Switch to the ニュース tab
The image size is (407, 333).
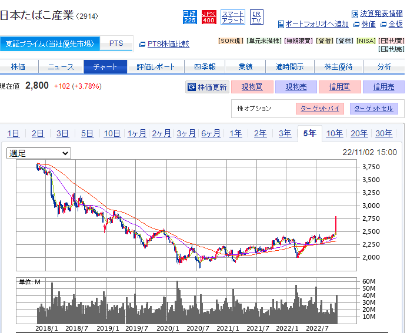coord(61,67)
